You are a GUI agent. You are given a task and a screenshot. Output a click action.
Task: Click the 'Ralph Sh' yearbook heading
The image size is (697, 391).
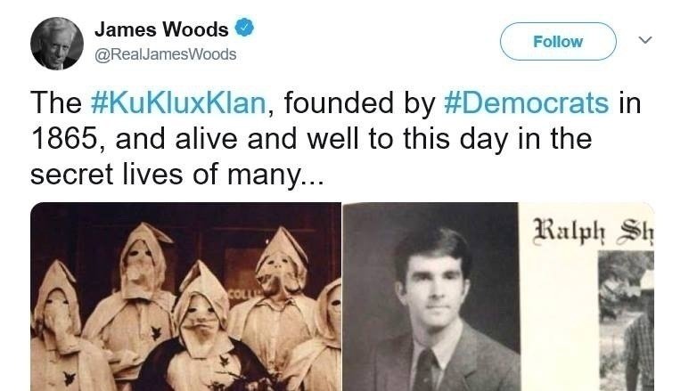[594, 230]
